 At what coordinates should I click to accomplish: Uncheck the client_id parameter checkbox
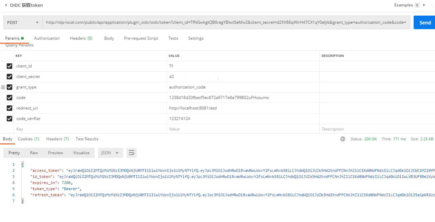pos(10,66)
